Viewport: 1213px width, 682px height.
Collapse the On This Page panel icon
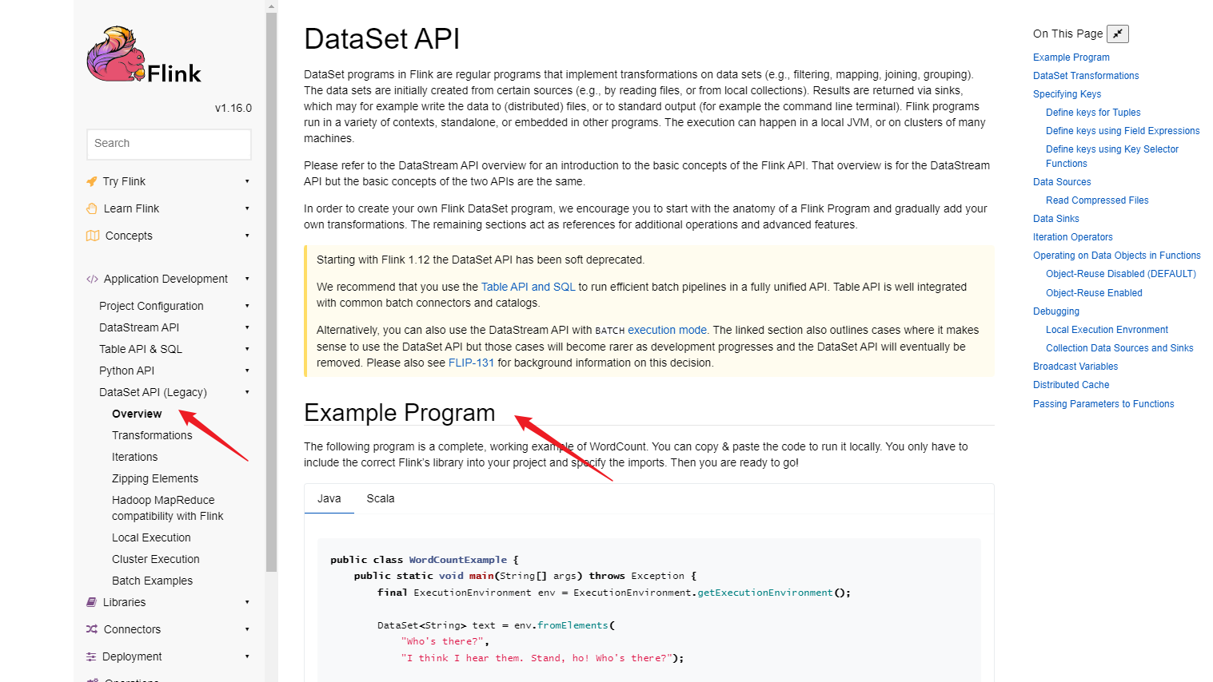pyautogui.click(x=1118, y=34)
